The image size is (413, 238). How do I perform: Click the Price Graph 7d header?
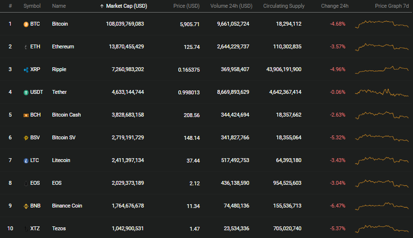tap(392, 6)
